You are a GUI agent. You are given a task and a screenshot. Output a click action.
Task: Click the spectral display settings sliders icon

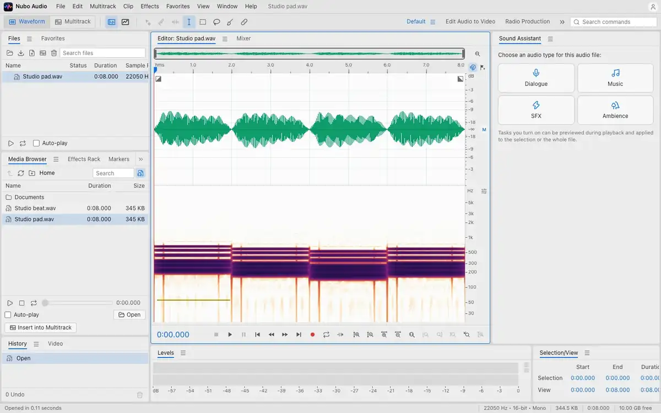pos(484,191)
